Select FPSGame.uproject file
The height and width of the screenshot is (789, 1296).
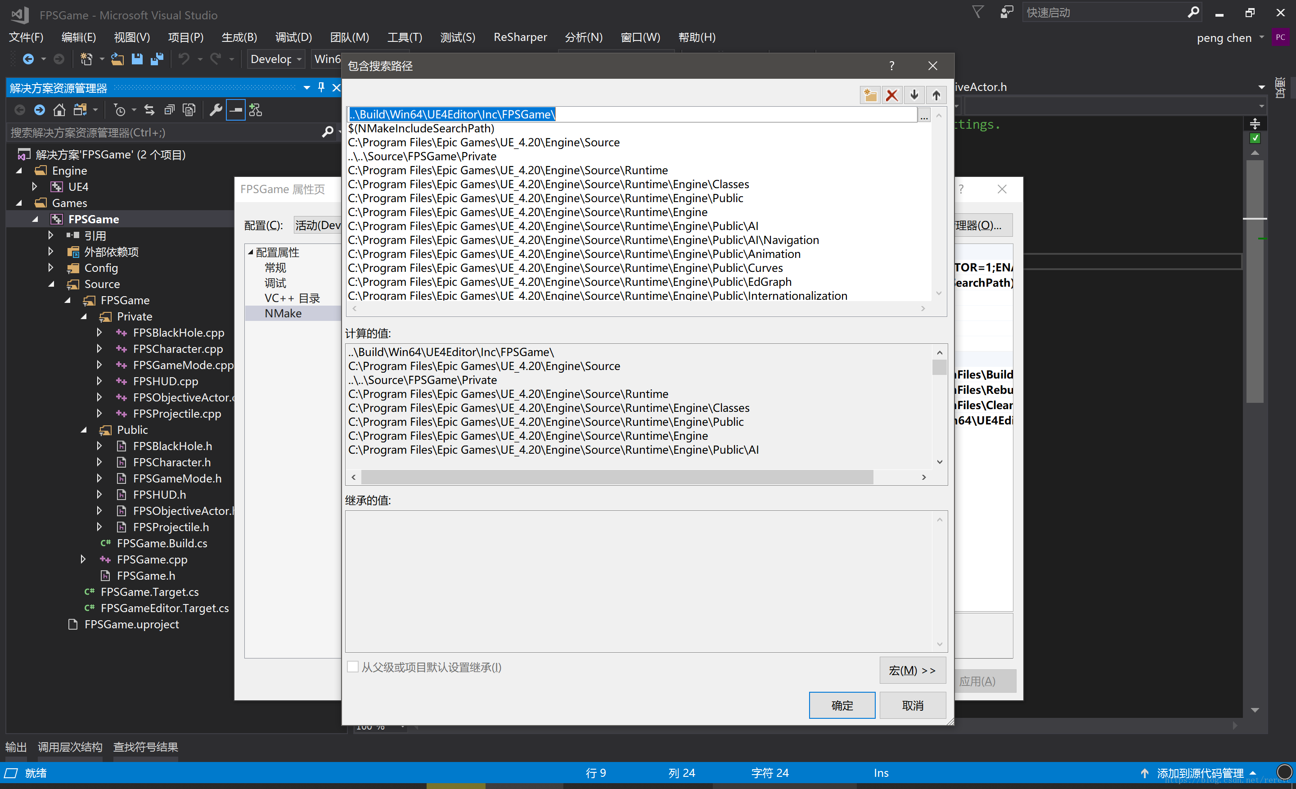[131, 624]
